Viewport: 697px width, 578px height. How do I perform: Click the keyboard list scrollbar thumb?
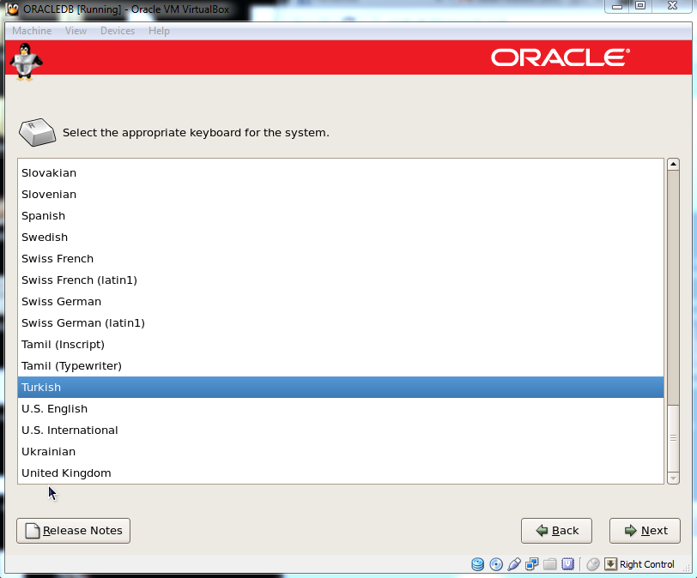pyautogui.click(x=673, y=437)
